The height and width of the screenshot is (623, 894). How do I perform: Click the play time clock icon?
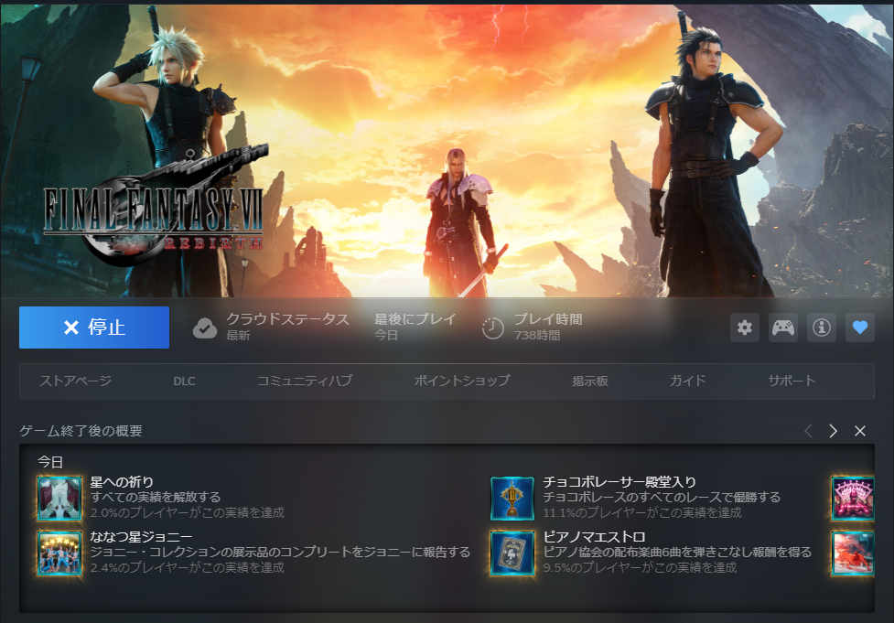tap(493, 328)
